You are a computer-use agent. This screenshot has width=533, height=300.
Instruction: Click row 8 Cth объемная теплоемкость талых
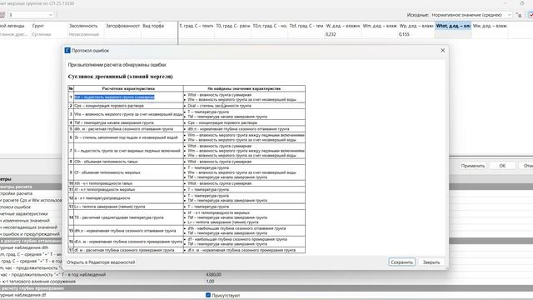pos(106,162)
